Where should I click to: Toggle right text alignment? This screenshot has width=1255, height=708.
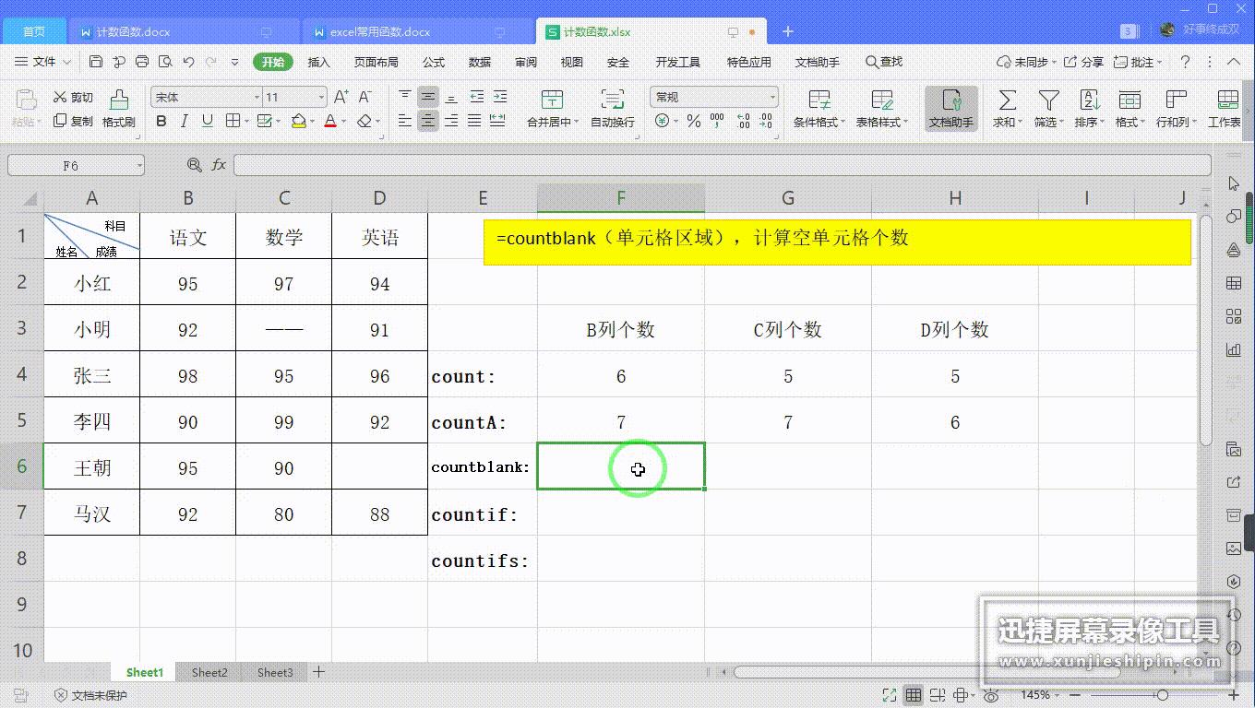coord(451,121)
